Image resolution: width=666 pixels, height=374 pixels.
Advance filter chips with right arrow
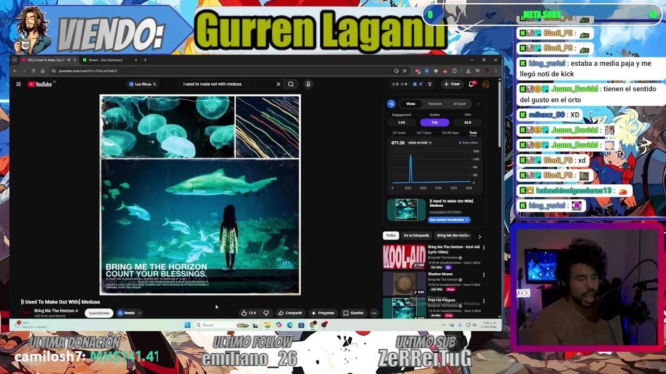(480, 237)
